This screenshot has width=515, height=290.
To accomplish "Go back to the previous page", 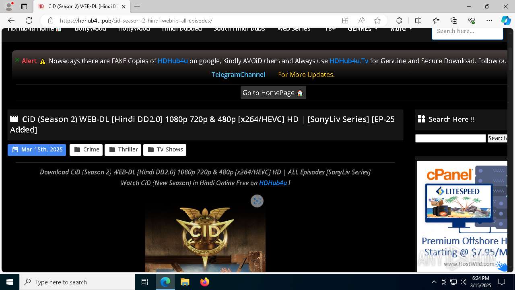I will [11, 21].
